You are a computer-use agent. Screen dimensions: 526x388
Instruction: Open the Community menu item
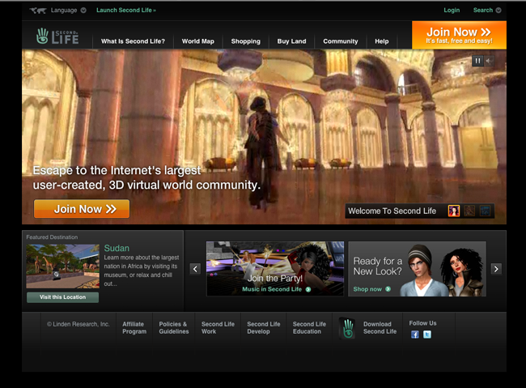pyautogui.click(x=341, y=41)
